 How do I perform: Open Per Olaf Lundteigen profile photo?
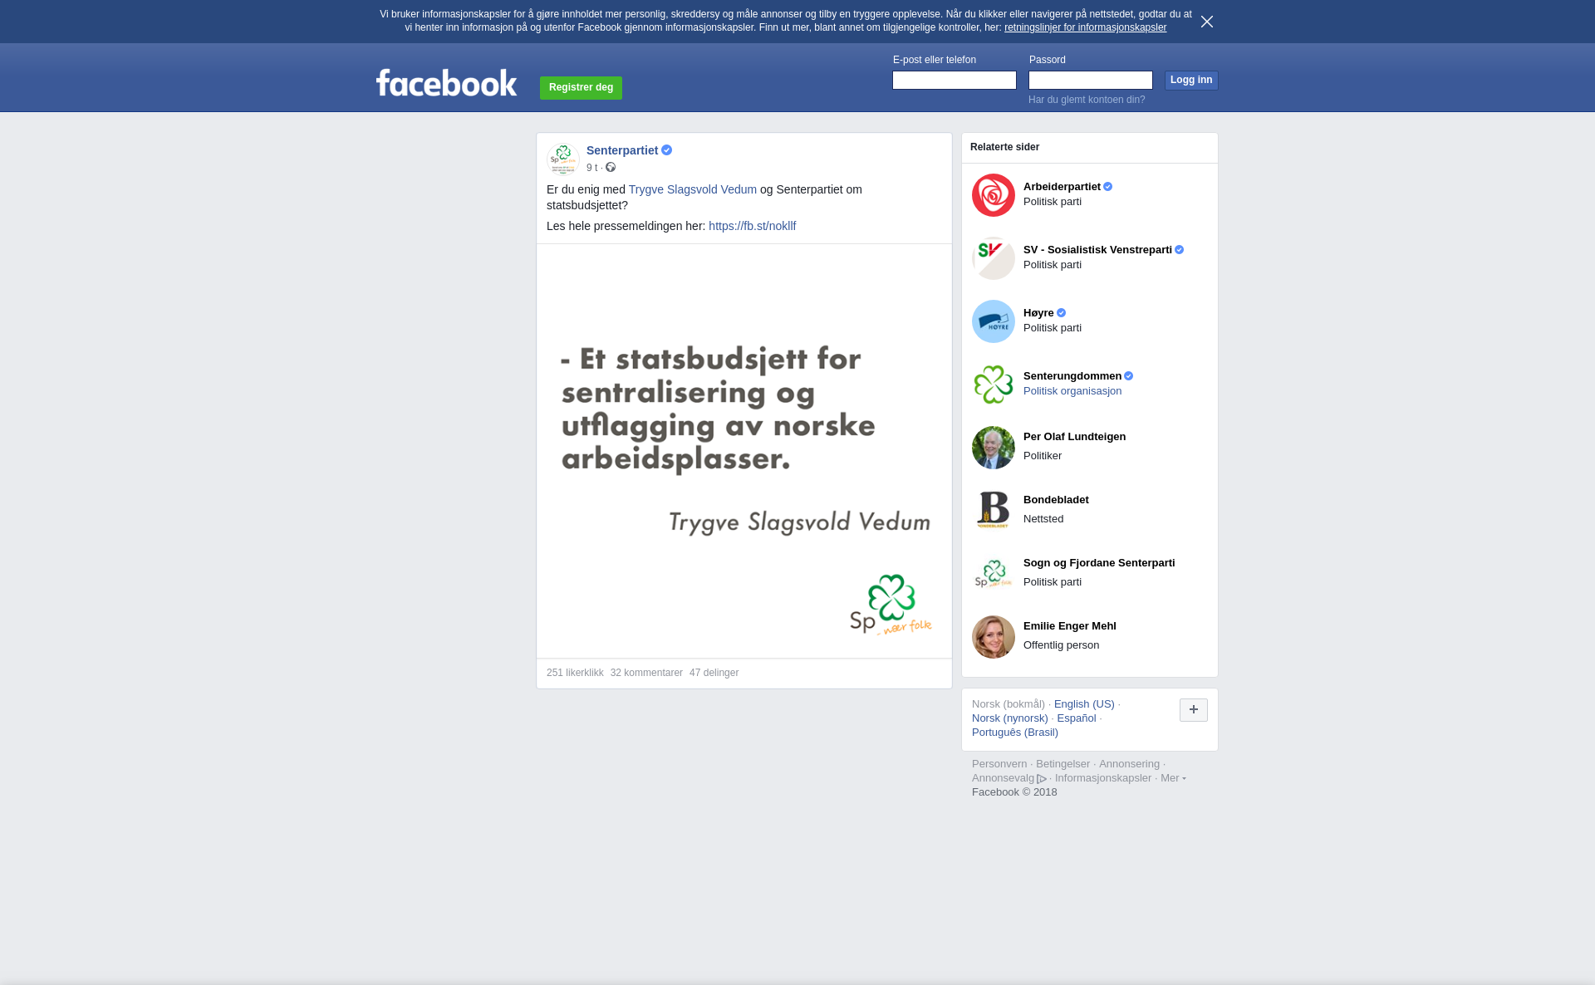point(994,448)
